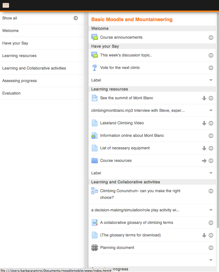Click the file path text in the status bar
The width and height of the screenshot is (219, 272).
[56, 270]
